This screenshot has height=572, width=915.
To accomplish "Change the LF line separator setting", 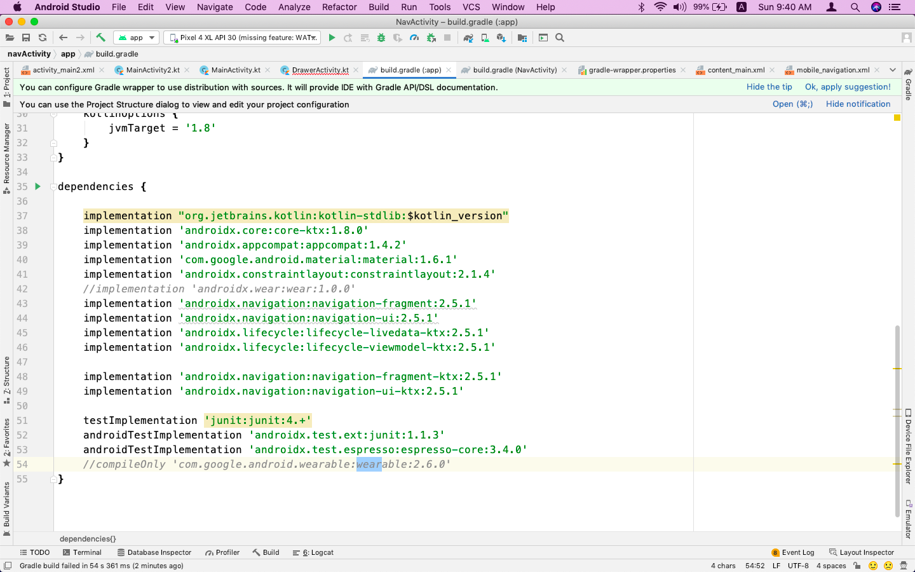I will (776, 566).
